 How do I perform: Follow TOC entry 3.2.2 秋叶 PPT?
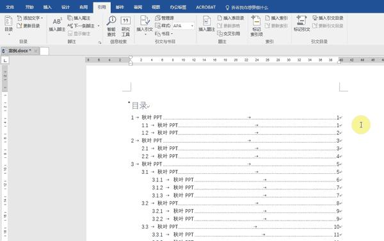[x=247, y=219]
